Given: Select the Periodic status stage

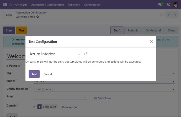Looking at the screenshot, I should pos(133,30).
